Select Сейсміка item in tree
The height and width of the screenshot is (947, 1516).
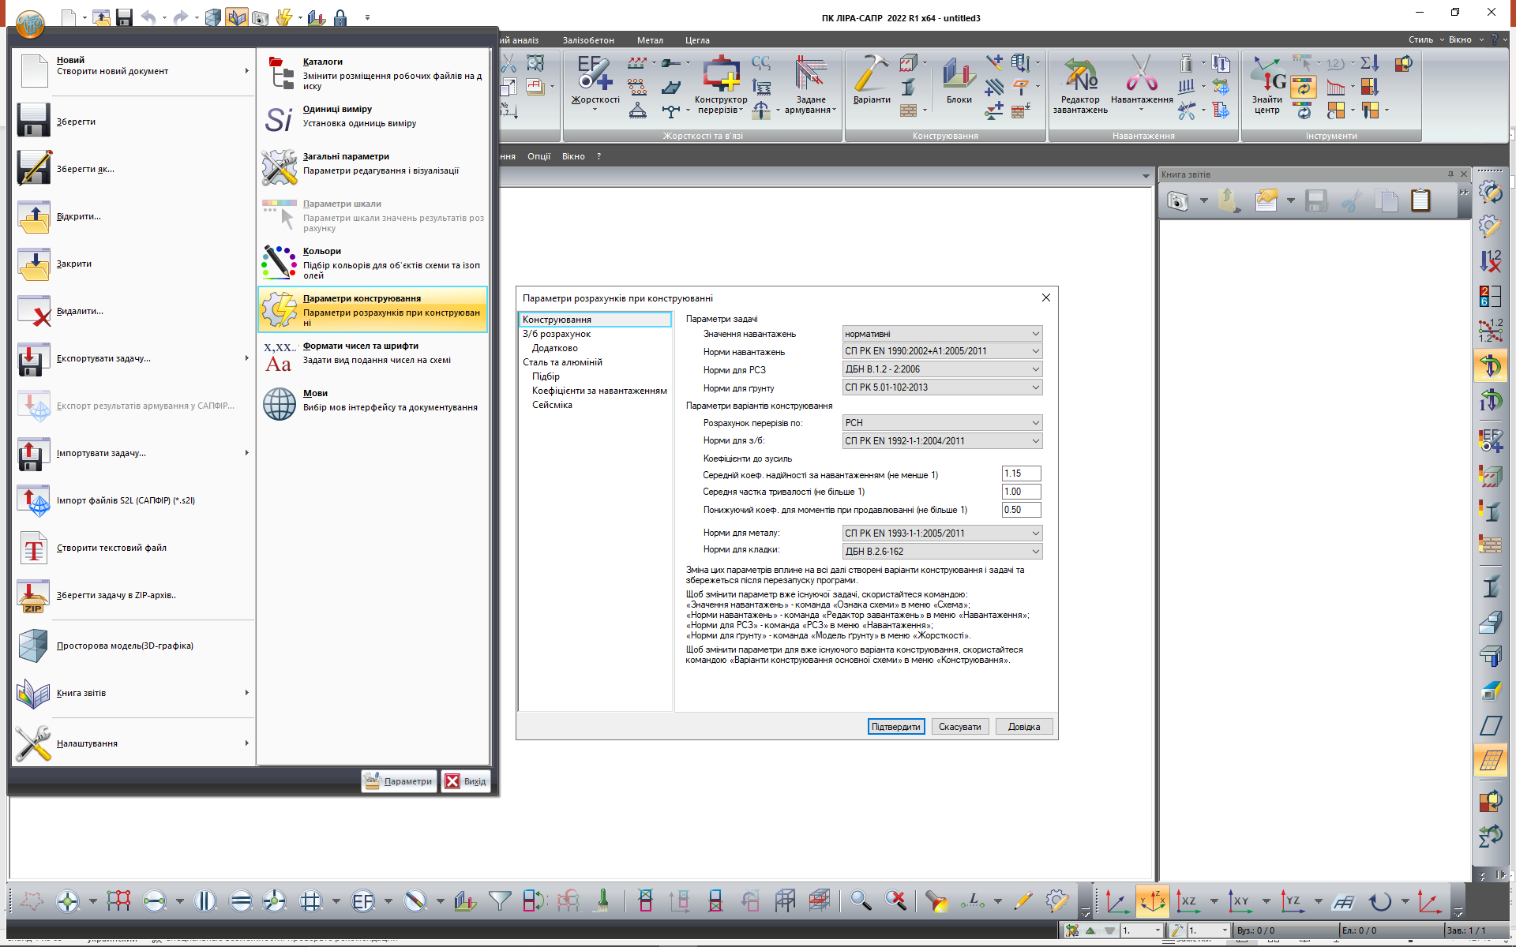pos(552,405)
